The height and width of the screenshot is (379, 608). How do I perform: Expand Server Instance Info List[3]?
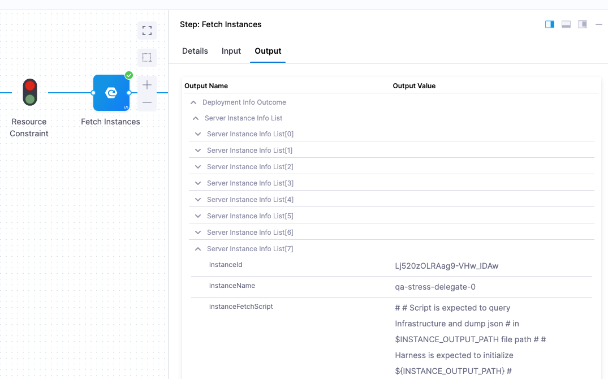coord(198,183)
